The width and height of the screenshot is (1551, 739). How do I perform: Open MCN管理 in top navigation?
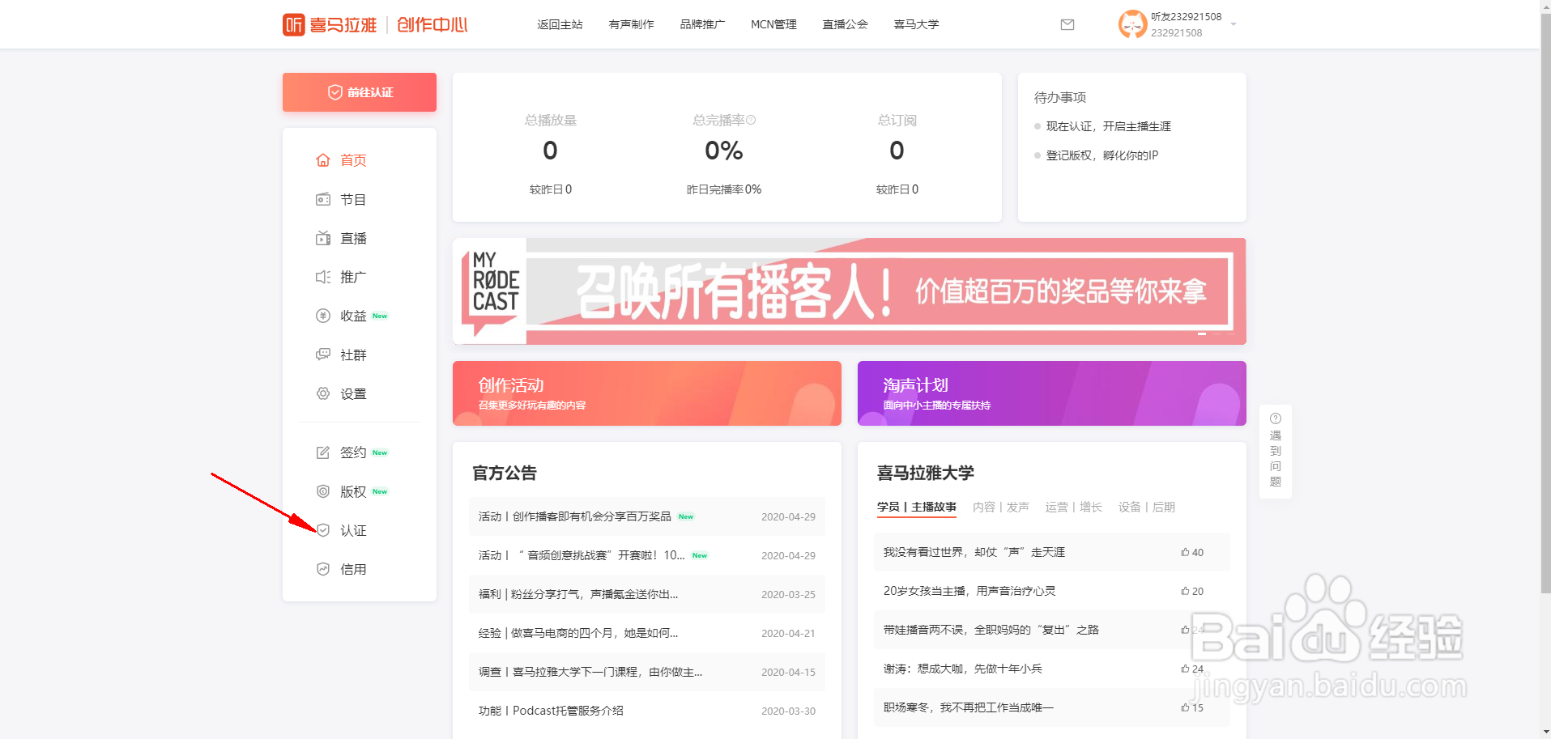[773, 24]
